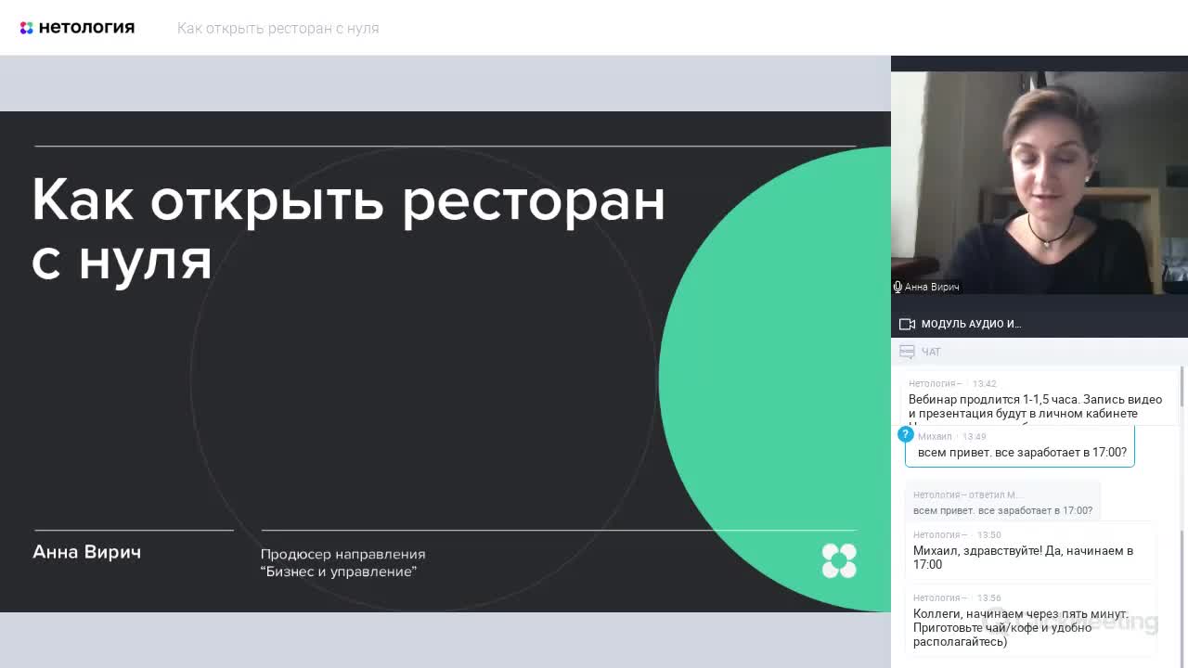Click the slide heading 'Как открыть ресторан с нуля'
The width and height of the screenshot is (1188, 668).
348,228
